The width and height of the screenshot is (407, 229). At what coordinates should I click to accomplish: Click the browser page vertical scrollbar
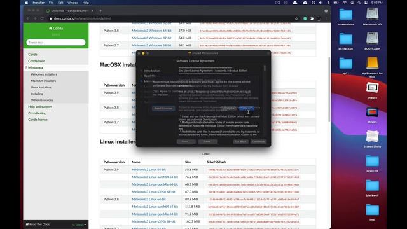click(329, 89)
